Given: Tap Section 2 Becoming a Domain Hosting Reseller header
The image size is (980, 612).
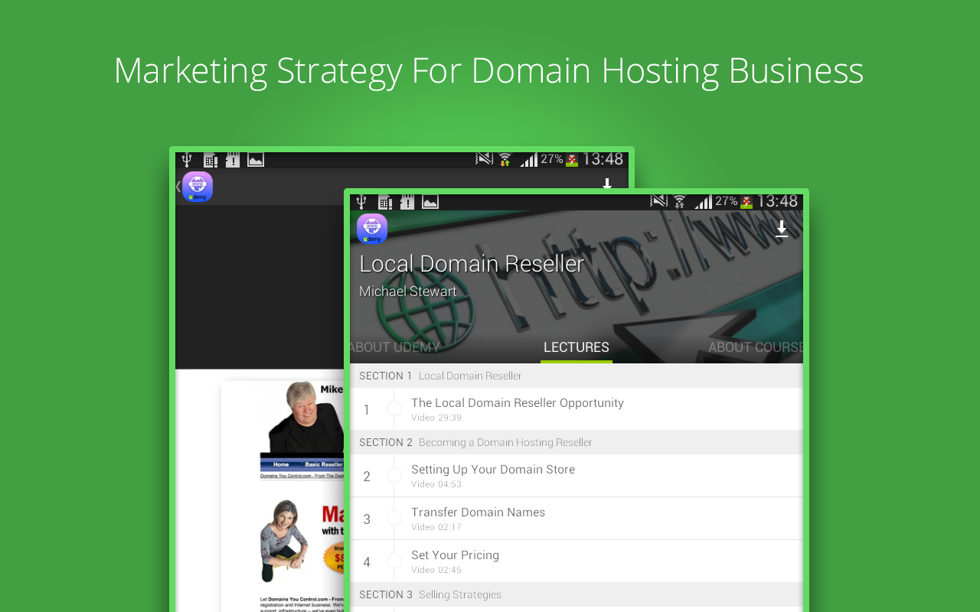Looking at the screenshot, I should coord(577,442).
